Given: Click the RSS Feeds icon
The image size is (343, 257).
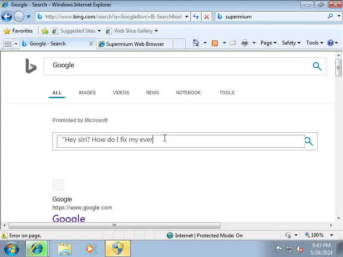Looking at the screenshot, I should (215, 43).
